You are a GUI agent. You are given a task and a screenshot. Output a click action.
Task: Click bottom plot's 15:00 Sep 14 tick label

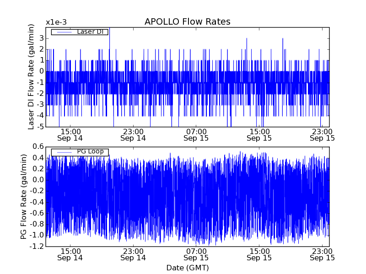click(x=70, y=254)
